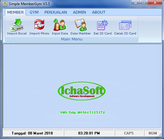Image resolution: width=164 pixels, height=139 pixels.
Task: Click the SMS/Telp. 085645125372 text
Action: [x=82, y=112]
